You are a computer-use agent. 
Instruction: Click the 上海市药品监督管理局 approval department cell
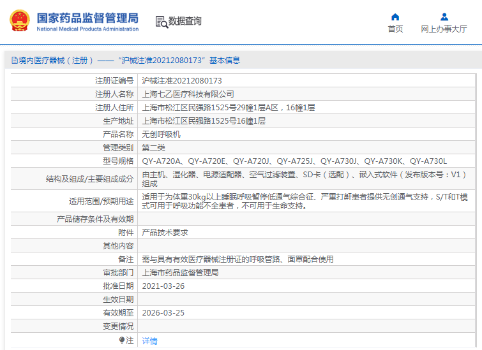(x=180, y=273)
